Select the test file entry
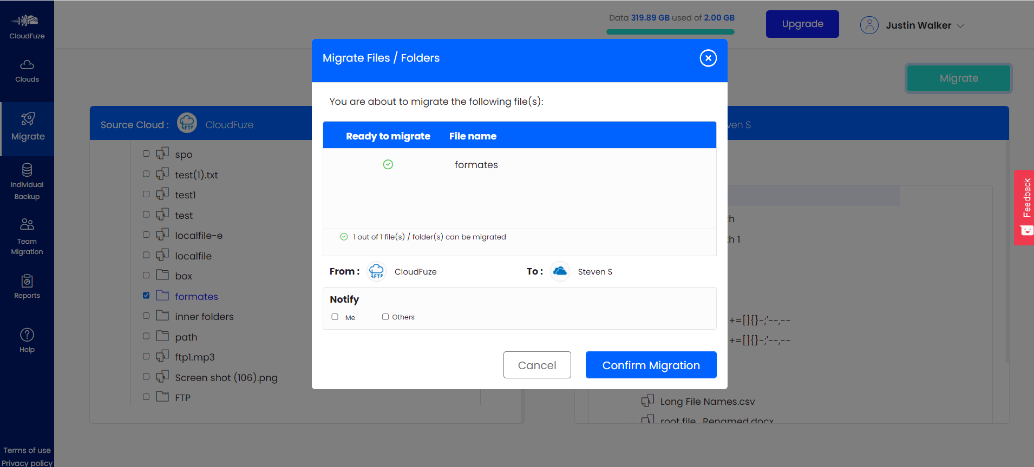 point(184,216)
